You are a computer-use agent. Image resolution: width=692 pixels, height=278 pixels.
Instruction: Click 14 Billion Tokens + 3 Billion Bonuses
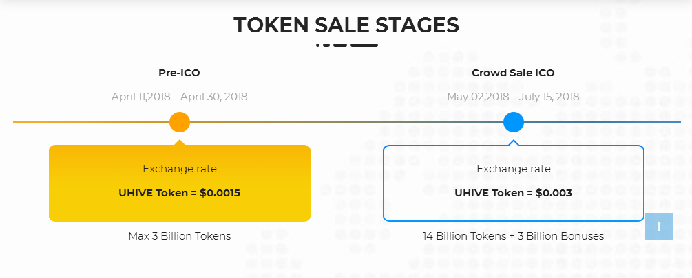click(513, 236)
